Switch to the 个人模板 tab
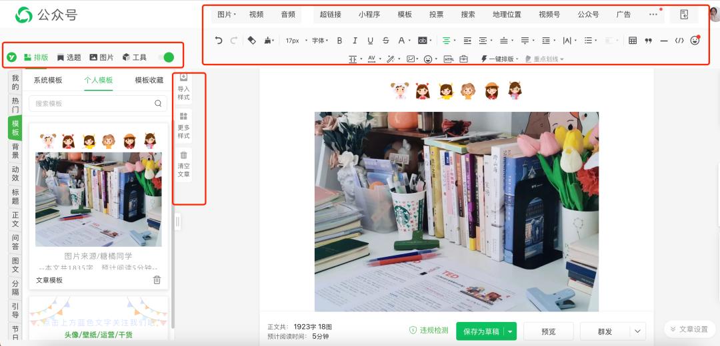The height and width of the screenshot is (346, 720). point(98,81)
